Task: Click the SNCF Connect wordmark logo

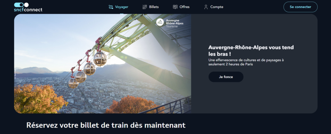Action: [28, 7]
